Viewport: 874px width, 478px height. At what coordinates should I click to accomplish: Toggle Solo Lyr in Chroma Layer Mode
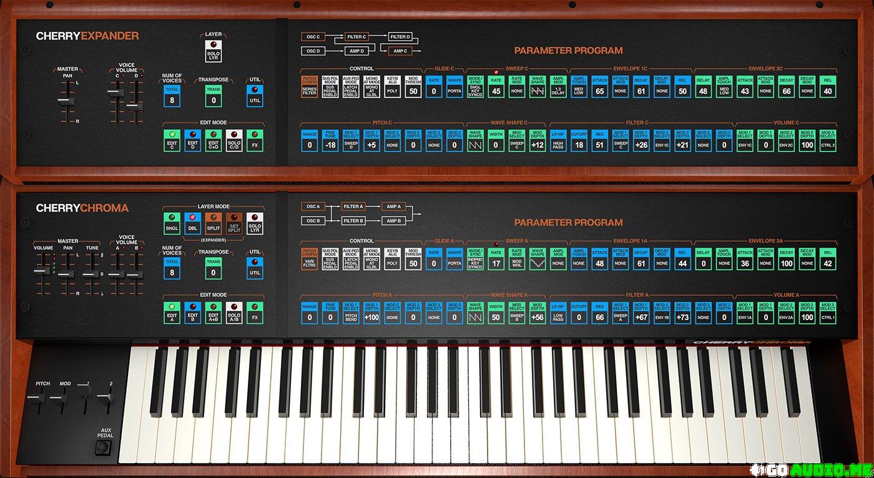[x=255, y=223]
